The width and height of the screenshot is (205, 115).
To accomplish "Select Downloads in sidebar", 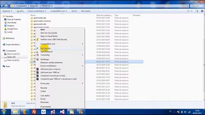I will point(12,23).
